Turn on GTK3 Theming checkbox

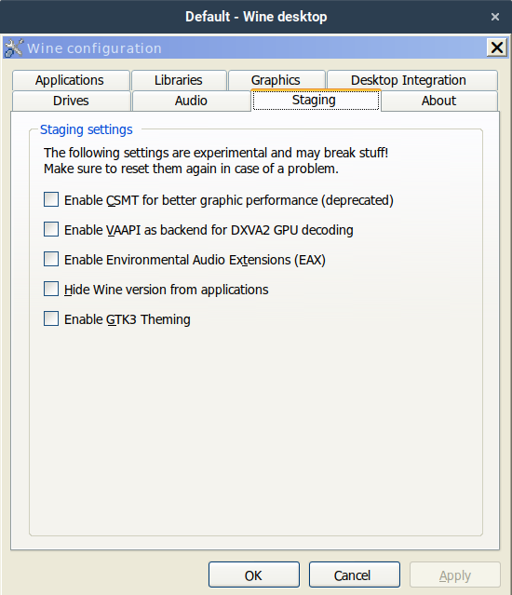(x=51, y=318)
